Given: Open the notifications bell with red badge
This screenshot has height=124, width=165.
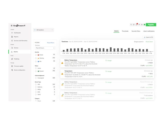Looking at the screenshot, I should [x=136, y=25].
